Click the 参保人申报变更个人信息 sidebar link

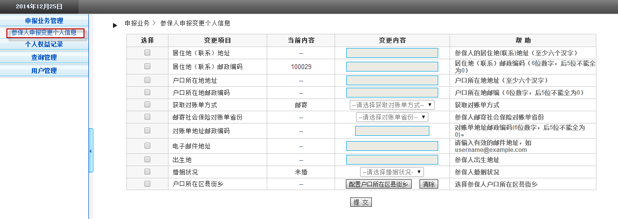(44, 33)
